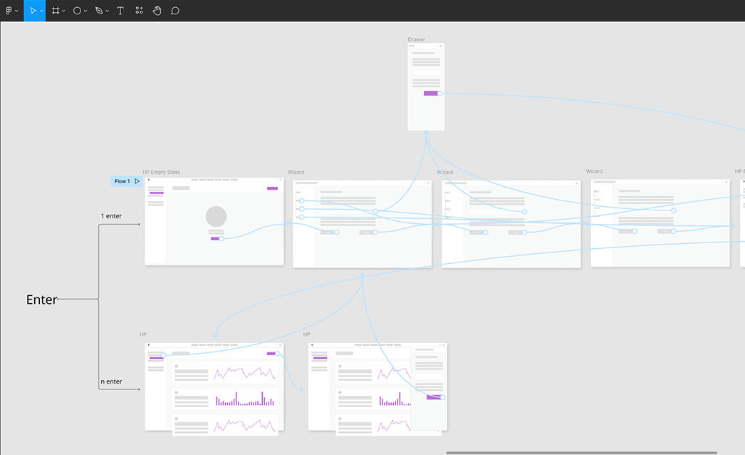Expand the Frame tool options chevron
Viewport: 745px width, 455px height.
click(63, 11)
